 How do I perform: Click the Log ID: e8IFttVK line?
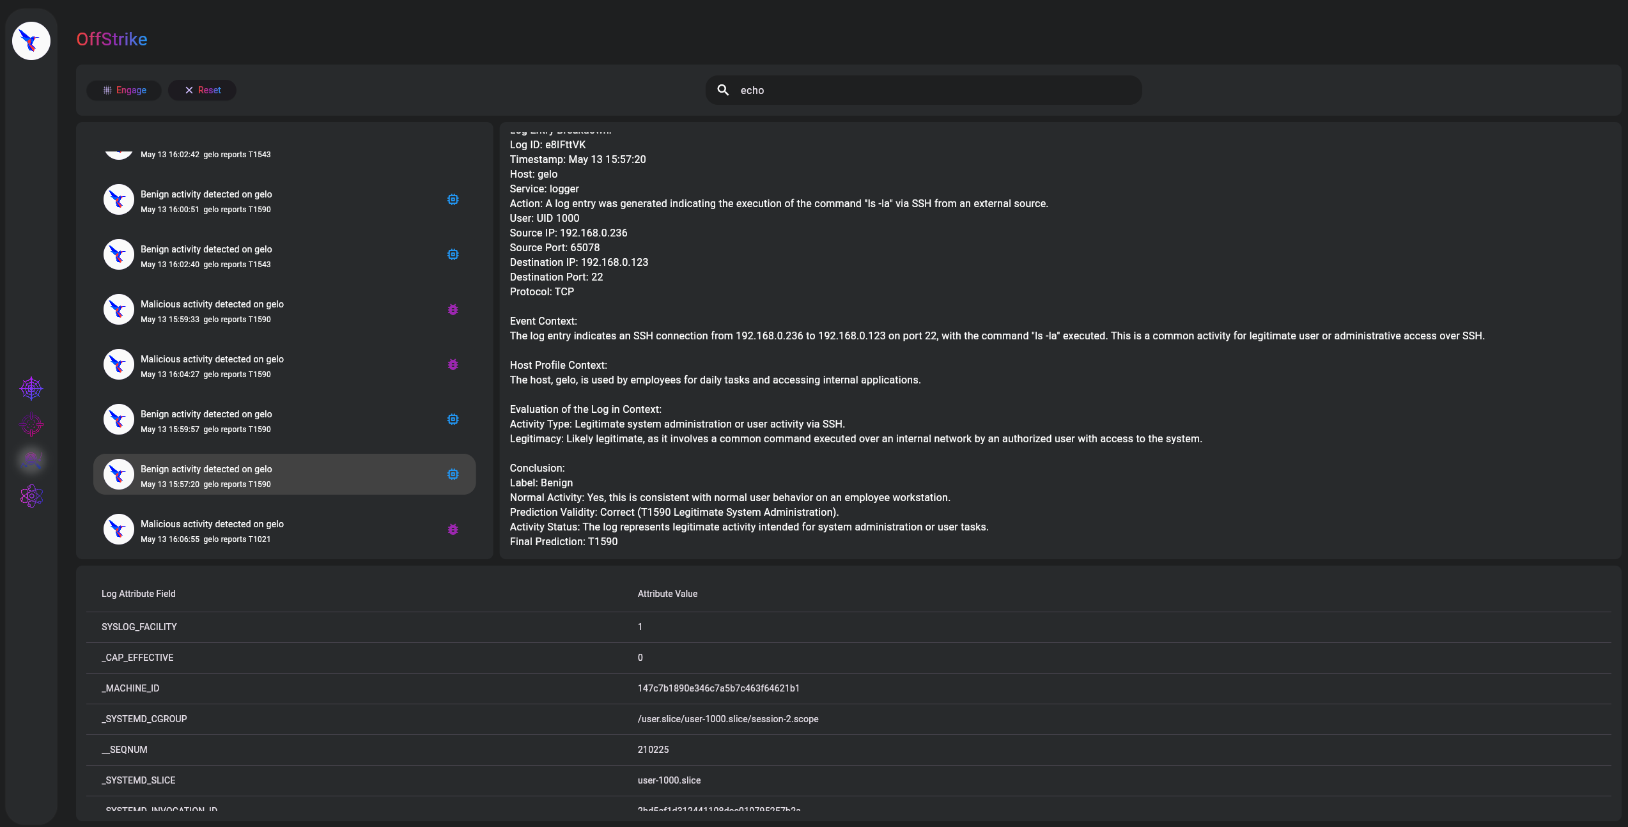tap(548, 144)
